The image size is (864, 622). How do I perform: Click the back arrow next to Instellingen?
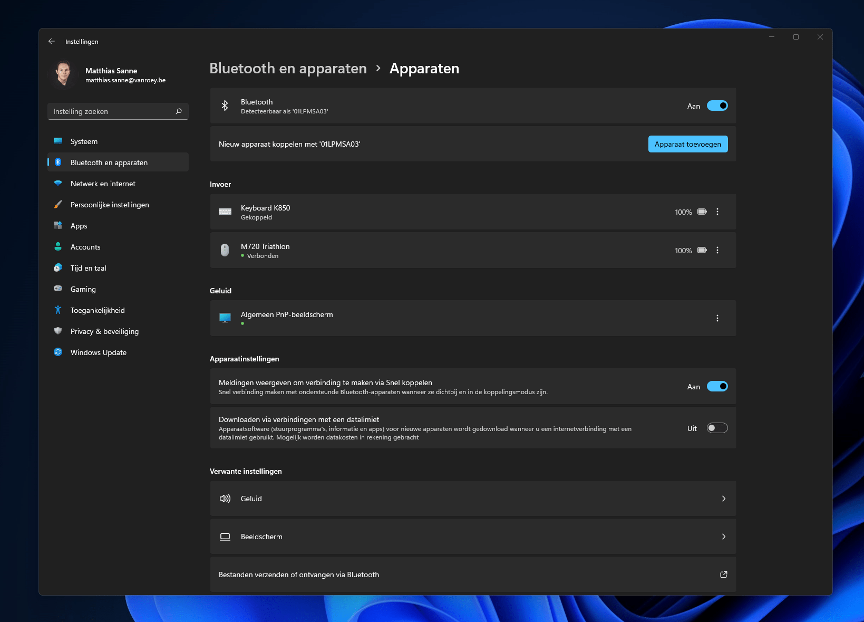coord(51,41)
